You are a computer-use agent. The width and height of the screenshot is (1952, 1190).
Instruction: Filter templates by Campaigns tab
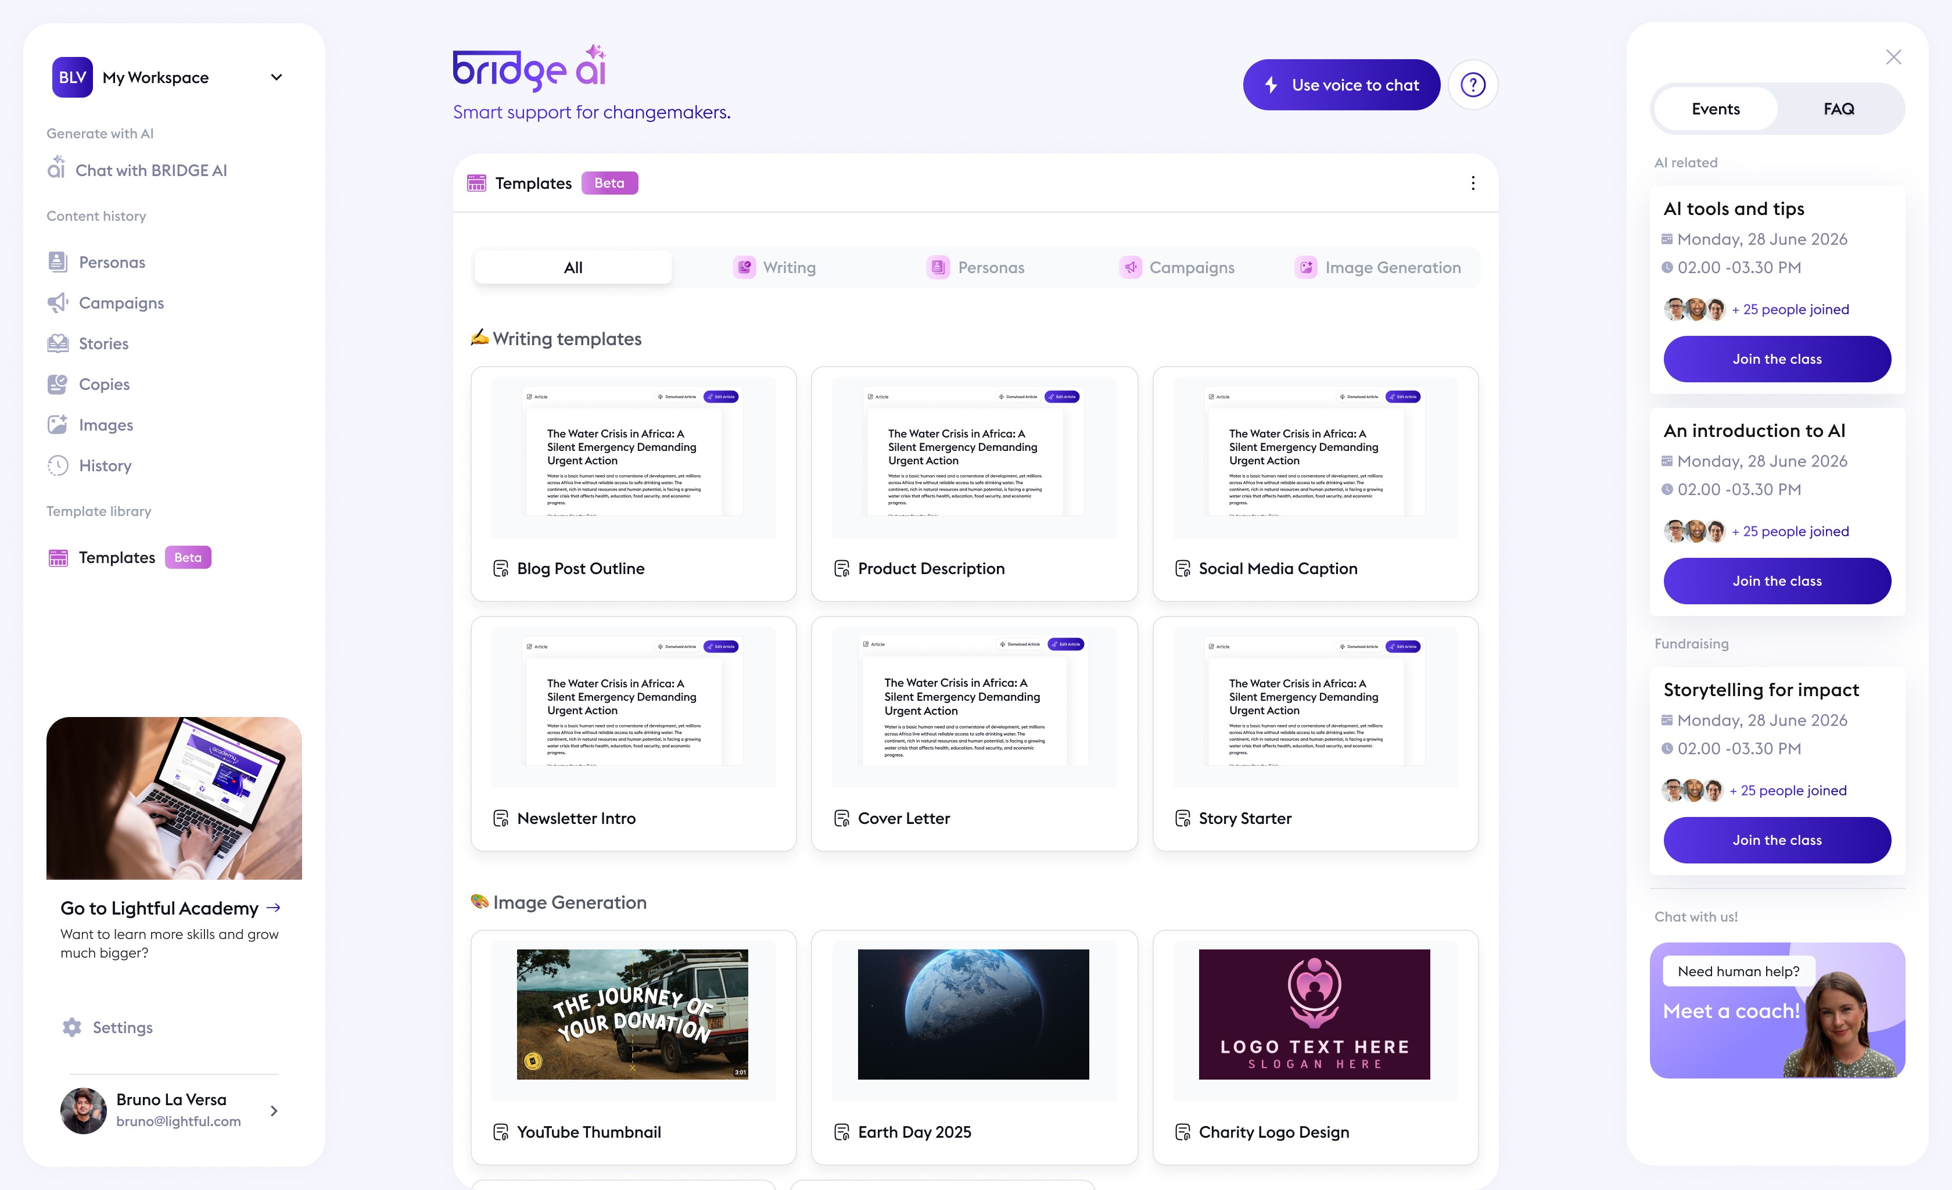click(1177, 268)
